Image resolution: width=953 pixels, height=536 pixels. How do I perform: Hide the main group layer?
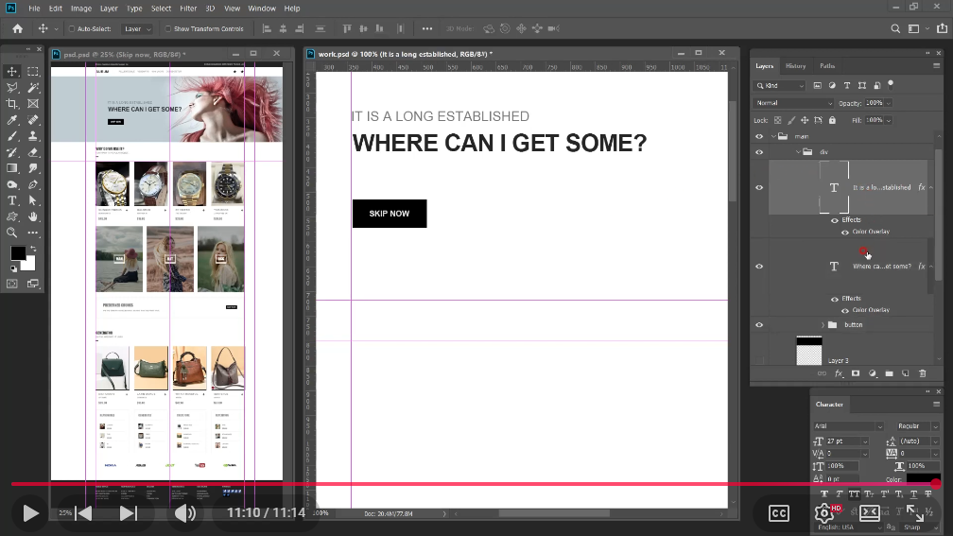point(759,137)
